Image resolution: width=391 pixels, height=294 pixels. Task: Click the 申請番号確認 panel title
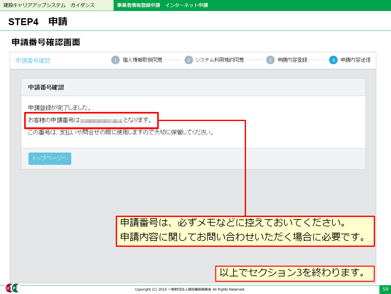[46, 87]
